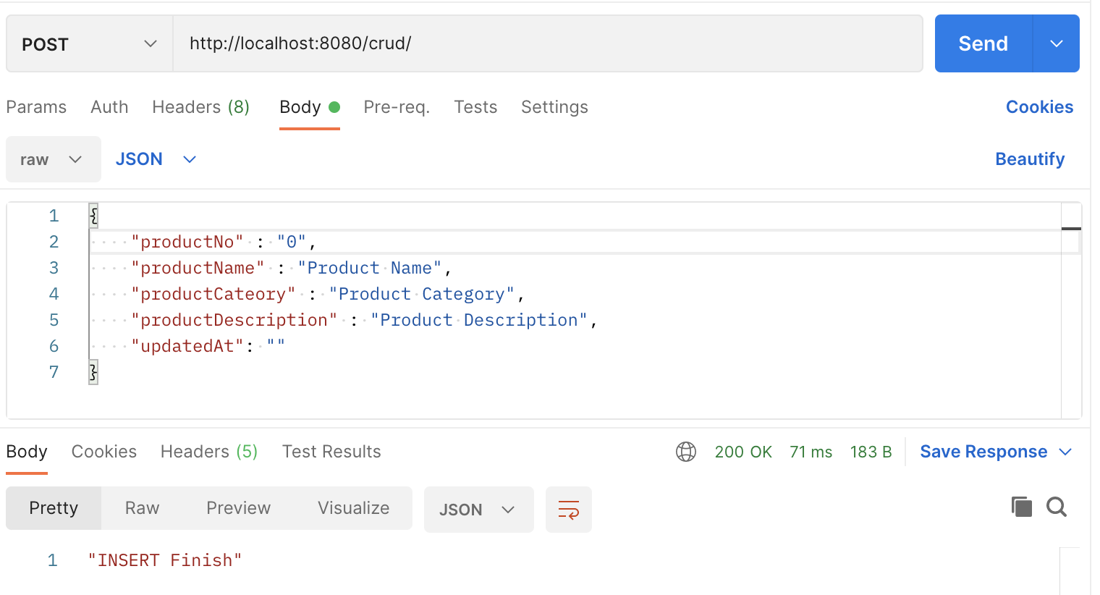Select the Visualize response view
Viewport: 1100px width, 595px height.
click(353, 508)
